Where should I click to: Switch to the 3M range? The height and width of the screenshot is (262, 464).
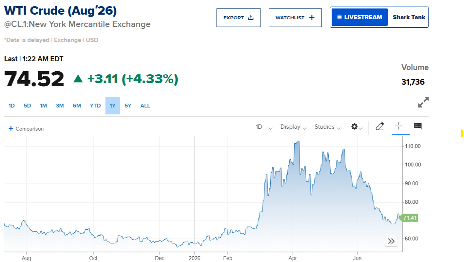pyautogui.click(x=60, y=106)
